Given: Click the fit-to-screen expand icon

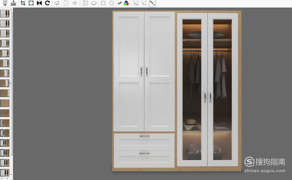Looking at the screenshot, I should 31,3.
